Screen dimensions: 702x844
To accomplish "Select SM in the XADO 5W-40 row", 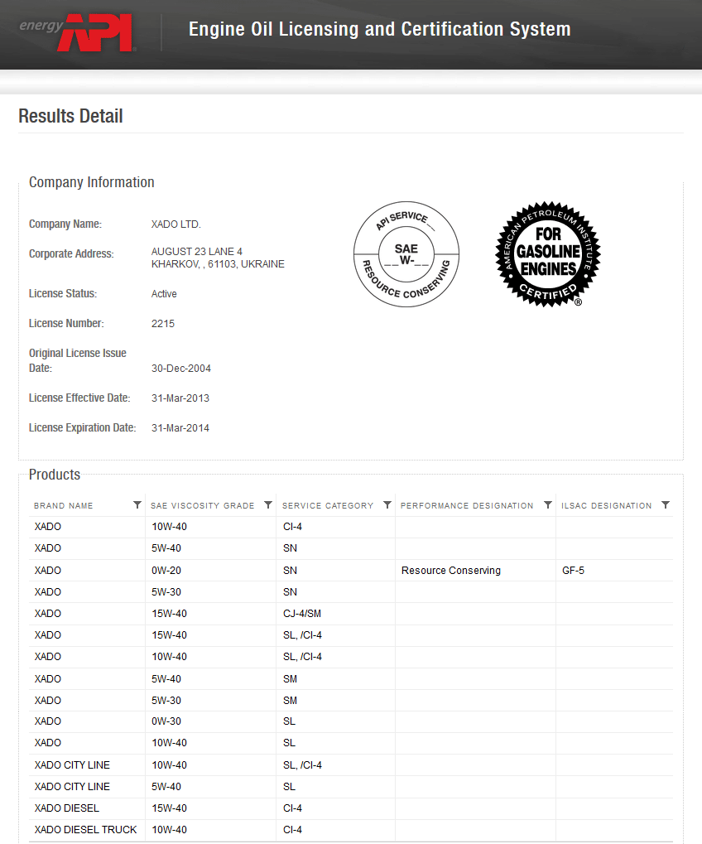I will click(290, 679).
